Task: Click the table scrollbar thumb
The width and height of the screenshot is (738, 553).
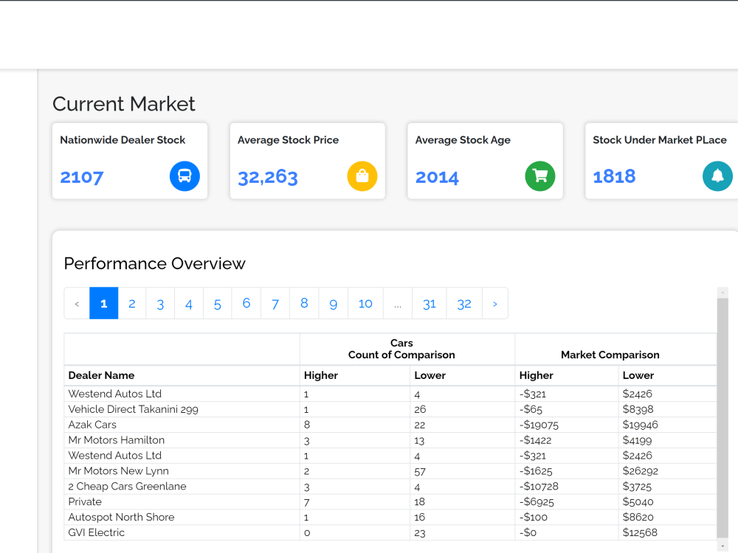Action: [723, 417]
